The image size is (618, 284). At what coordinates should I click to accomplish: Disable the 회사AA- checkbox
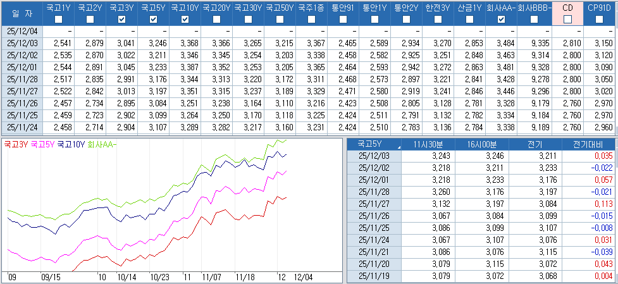coord(501,20)
